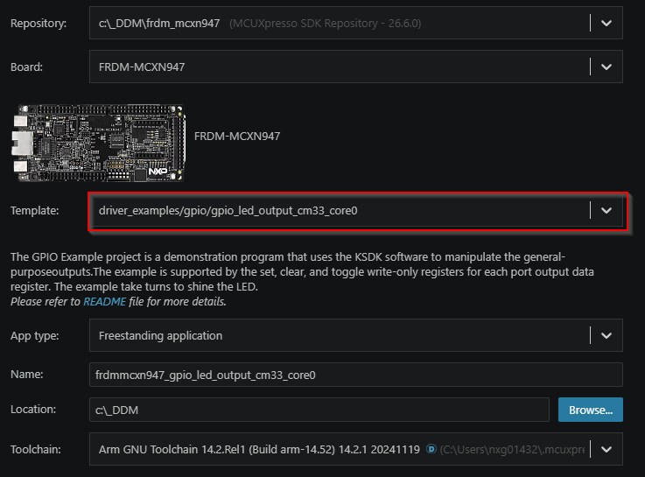Click the App type: label

pos(34,336)
